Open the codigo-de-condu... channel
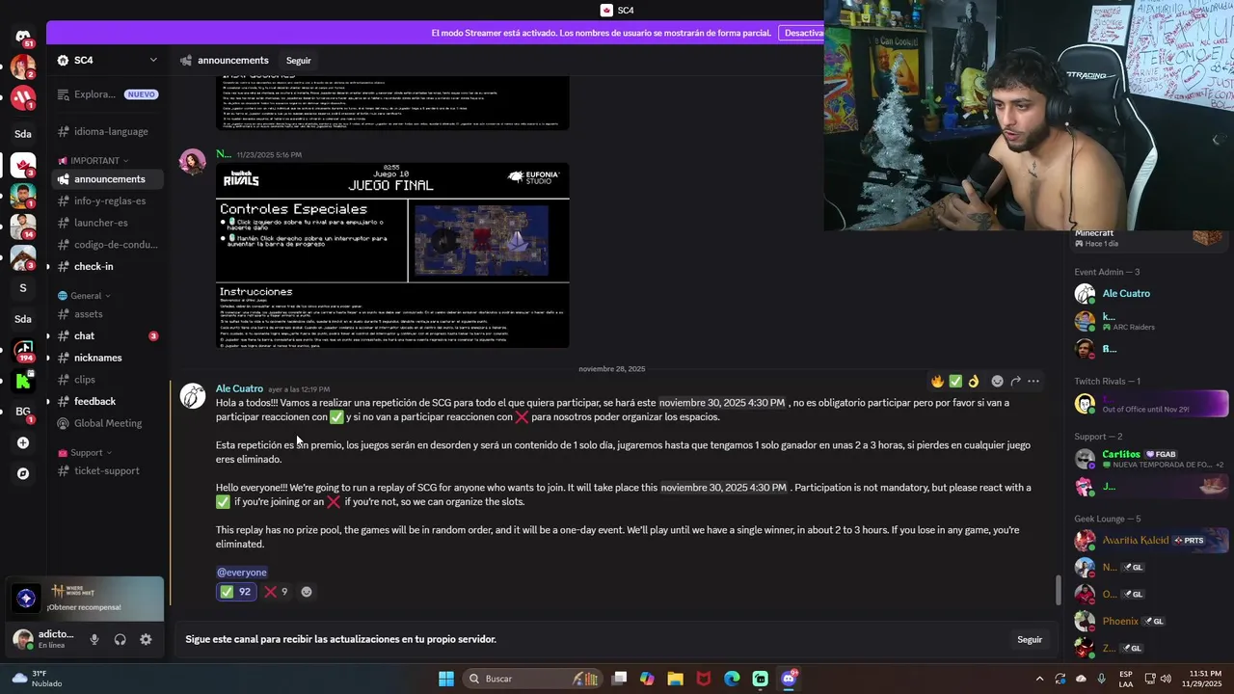This screenshot has width=1234, height=694. (107, 245)
